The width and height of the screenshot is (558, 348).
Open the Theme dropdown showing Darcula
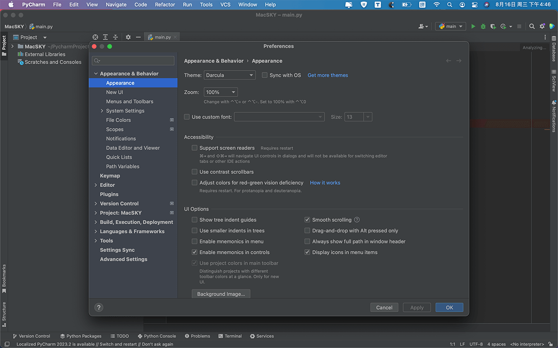230,75
